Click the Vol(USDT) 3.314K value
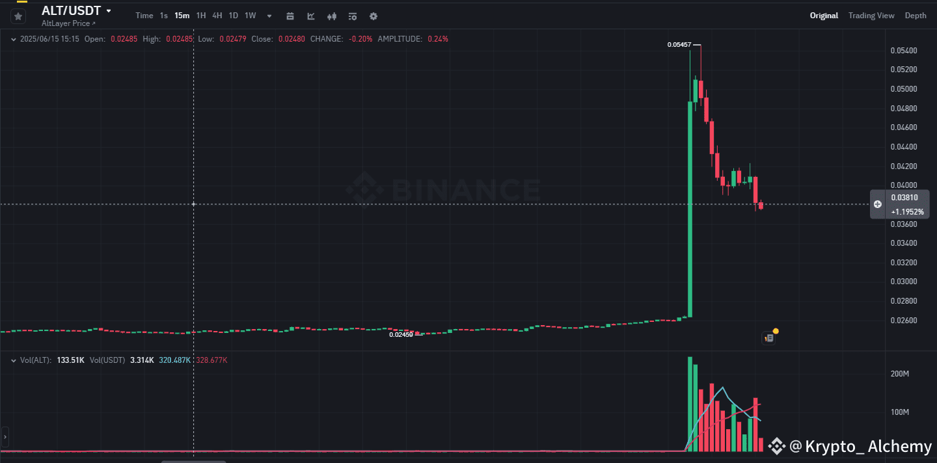The width and height of the screenshot is (937, 463). pyautogui.click(x=142, y=360)
